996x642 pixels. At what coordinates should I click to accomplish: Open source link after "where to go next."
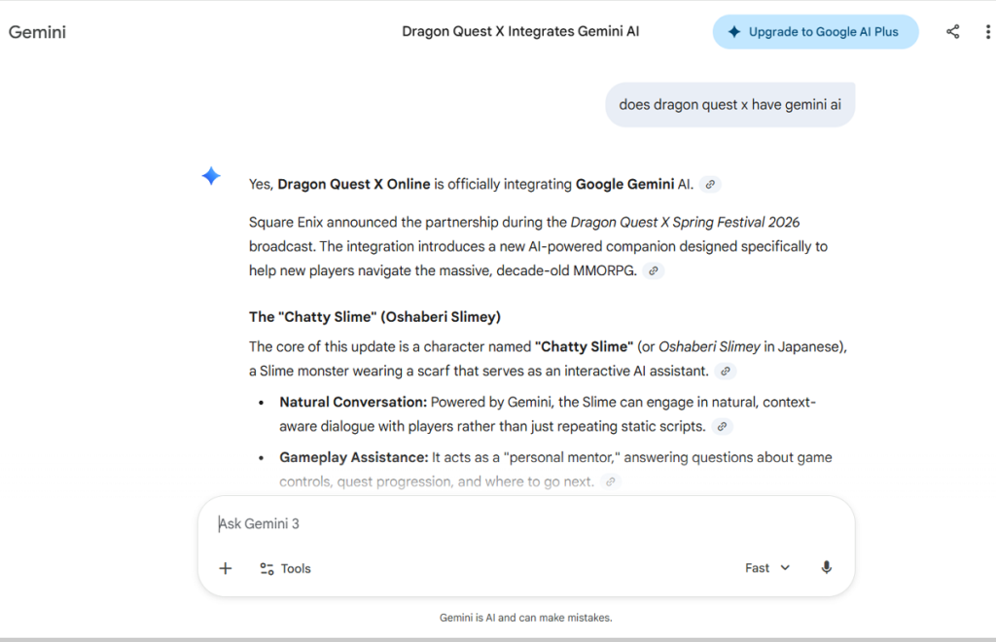[610, 481]
